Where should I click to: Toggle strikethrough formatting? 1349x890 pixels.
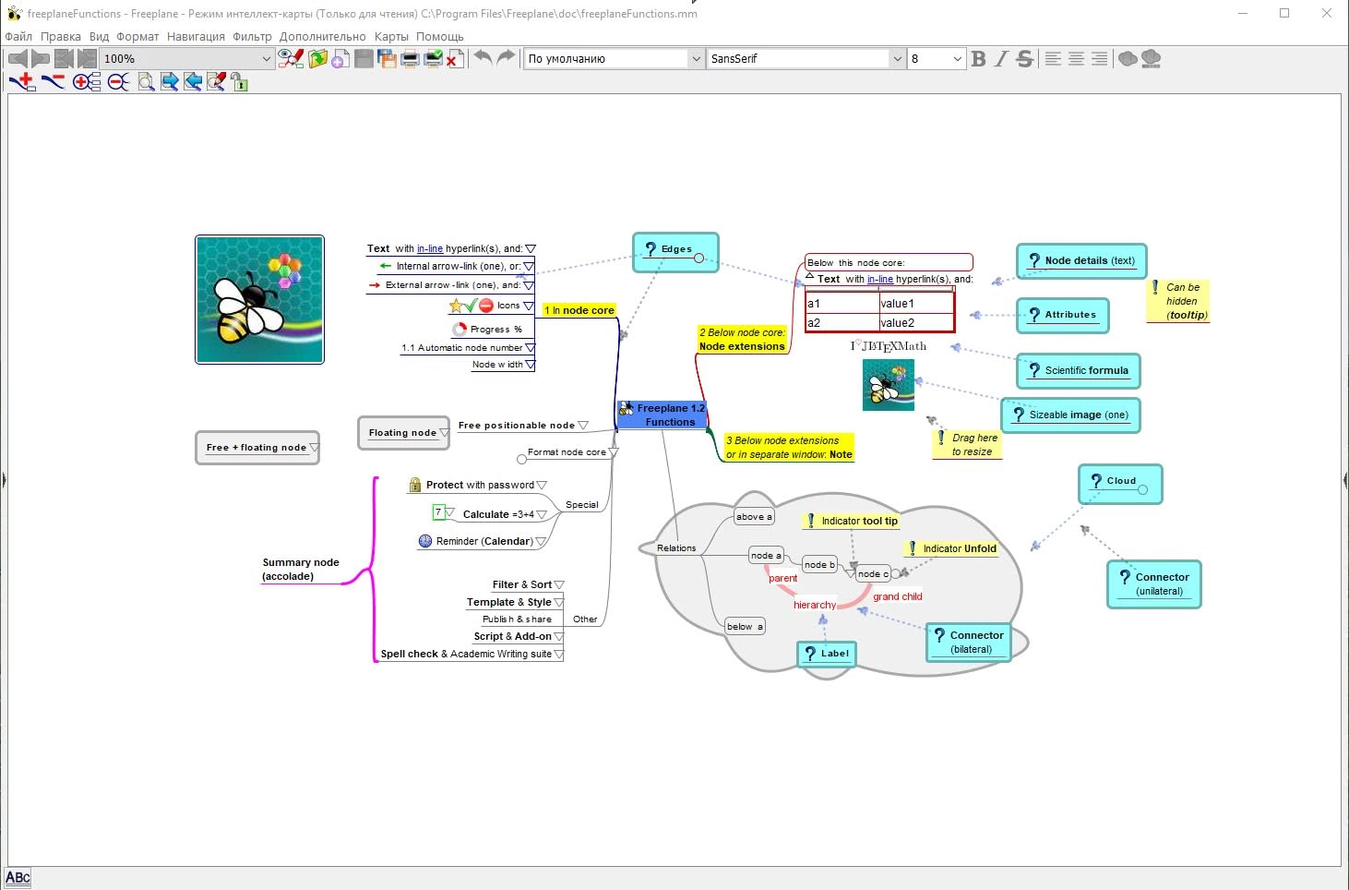tap(1024, 58)
